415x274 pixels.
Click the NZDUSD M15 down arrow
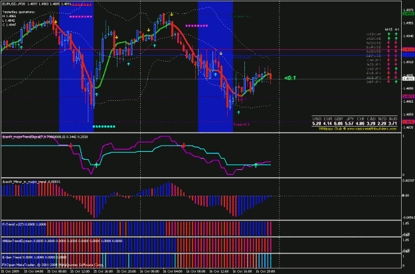(x=388, y=43)
